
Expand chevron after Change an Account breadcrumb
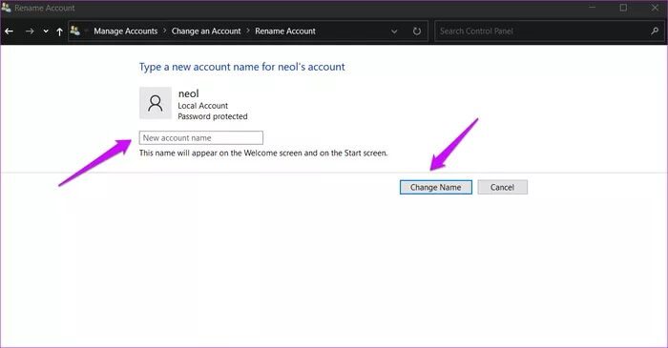tap(248, 31)
